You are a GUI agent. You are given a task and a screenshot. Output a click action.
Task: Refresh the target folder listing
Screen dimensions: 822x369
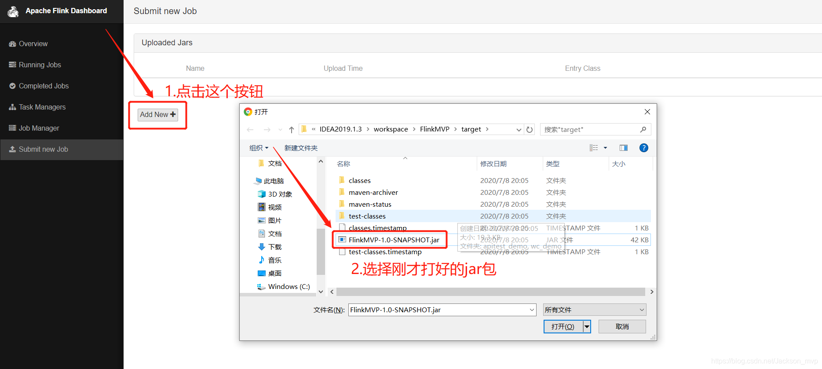[x=530, y=129]
